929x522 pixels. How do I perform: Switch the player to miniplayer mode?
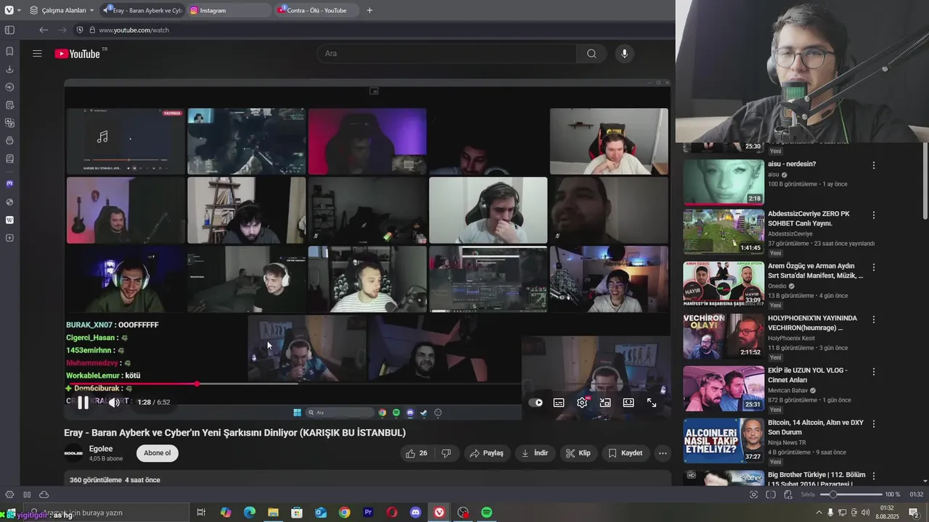tap(605, 402)
